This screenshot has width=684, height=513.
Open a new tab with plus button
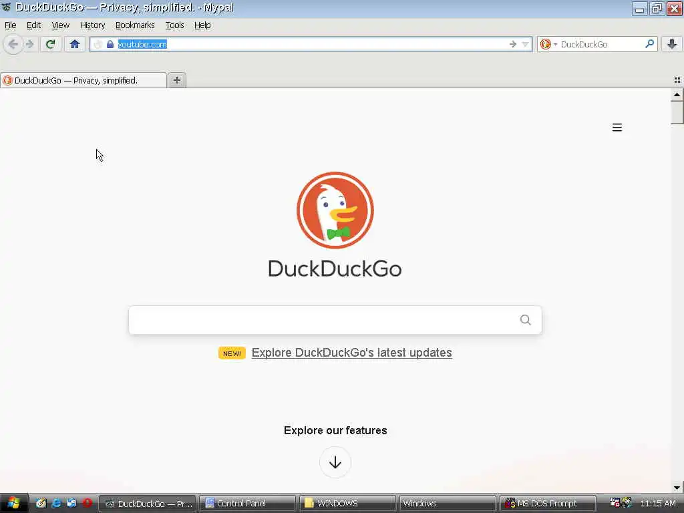[176, 80]
